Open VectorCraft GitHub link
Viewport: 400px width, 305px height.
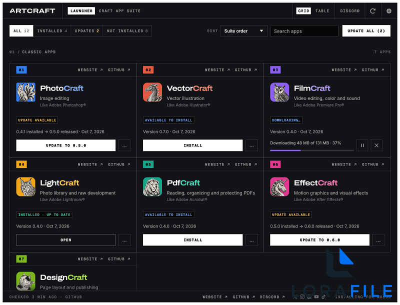tap(245, 70)
